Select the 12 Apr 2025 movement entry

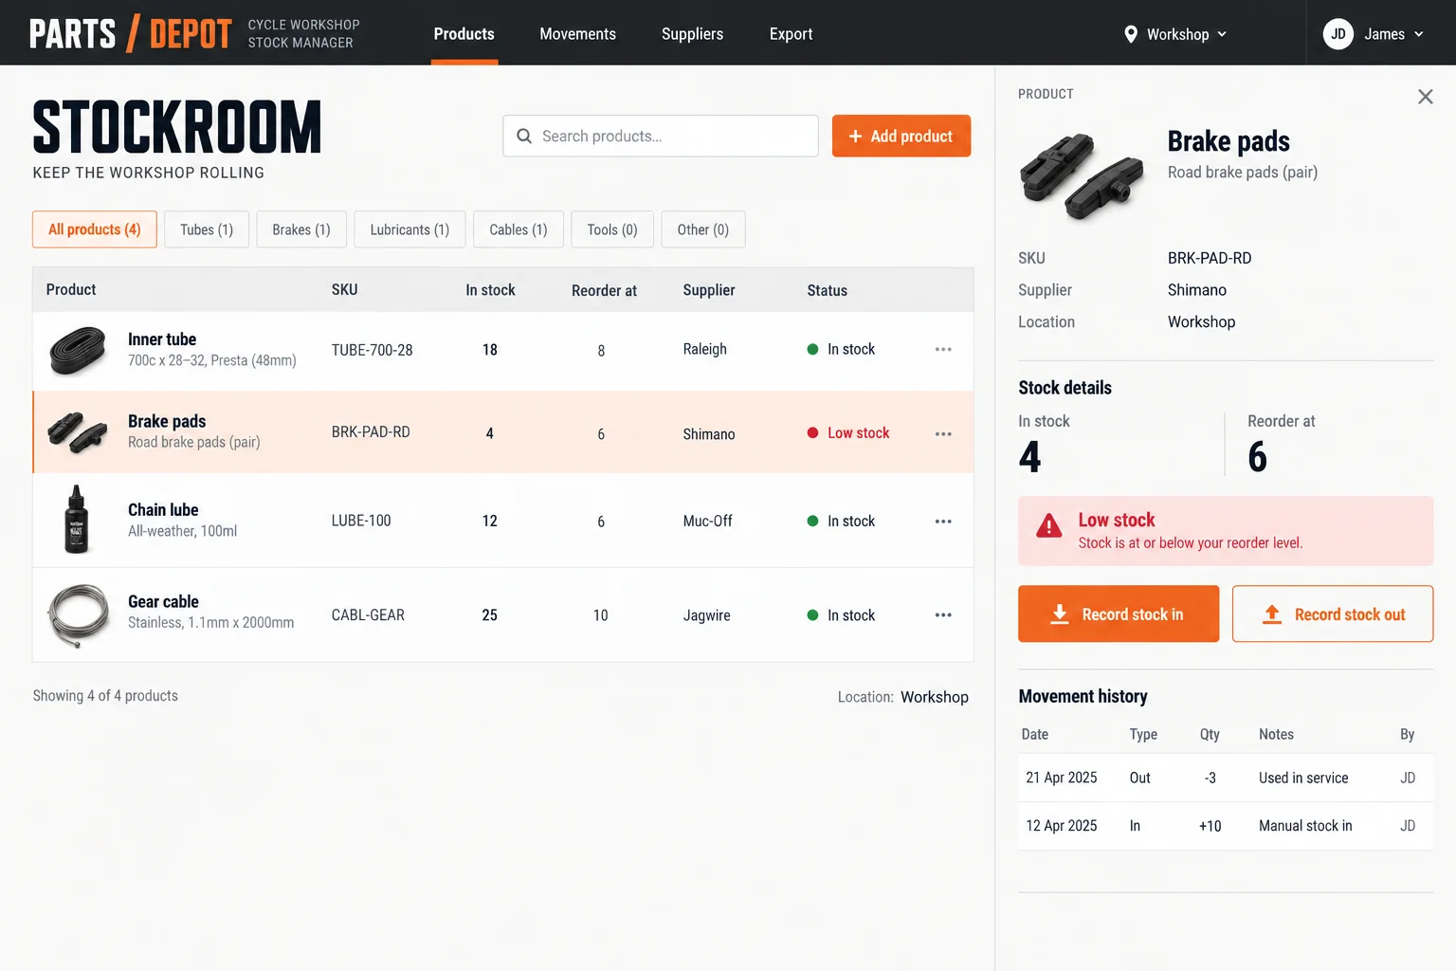[1226, 827]
